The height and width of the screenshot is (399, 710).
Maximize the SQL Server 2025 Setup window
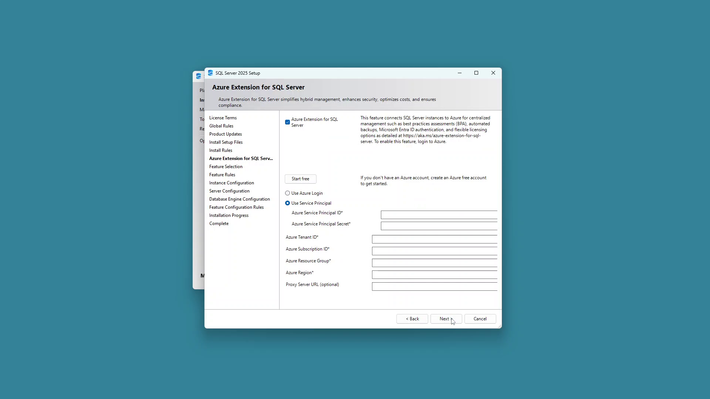click(476, 73)
